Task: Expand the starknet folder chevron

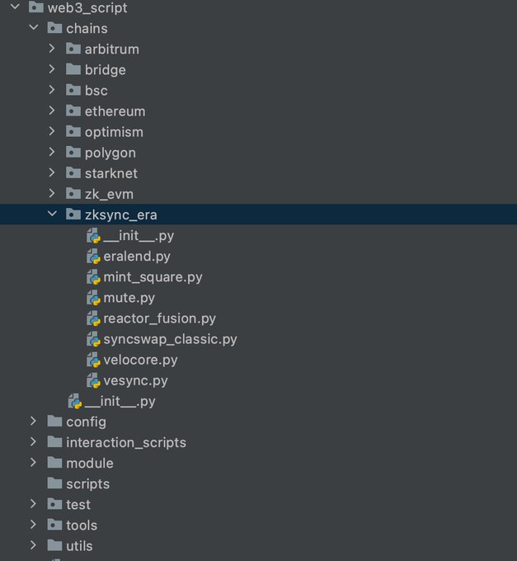Action: coord(52,172)
